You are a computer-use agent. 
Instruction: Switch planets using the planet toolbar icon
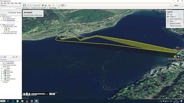coord(49,5)
